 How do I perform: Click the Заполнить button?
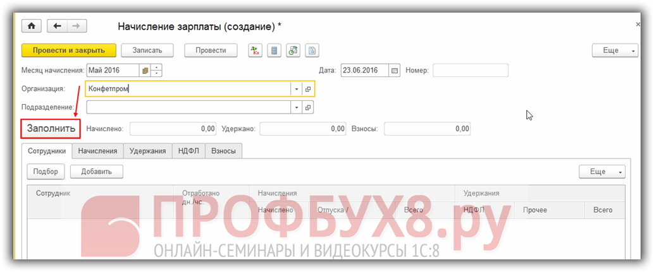click(x=51, y=129)
